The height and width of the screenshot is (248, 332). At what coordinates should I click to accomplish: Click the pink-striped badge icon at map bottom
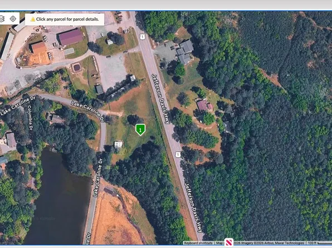(229, 242)
